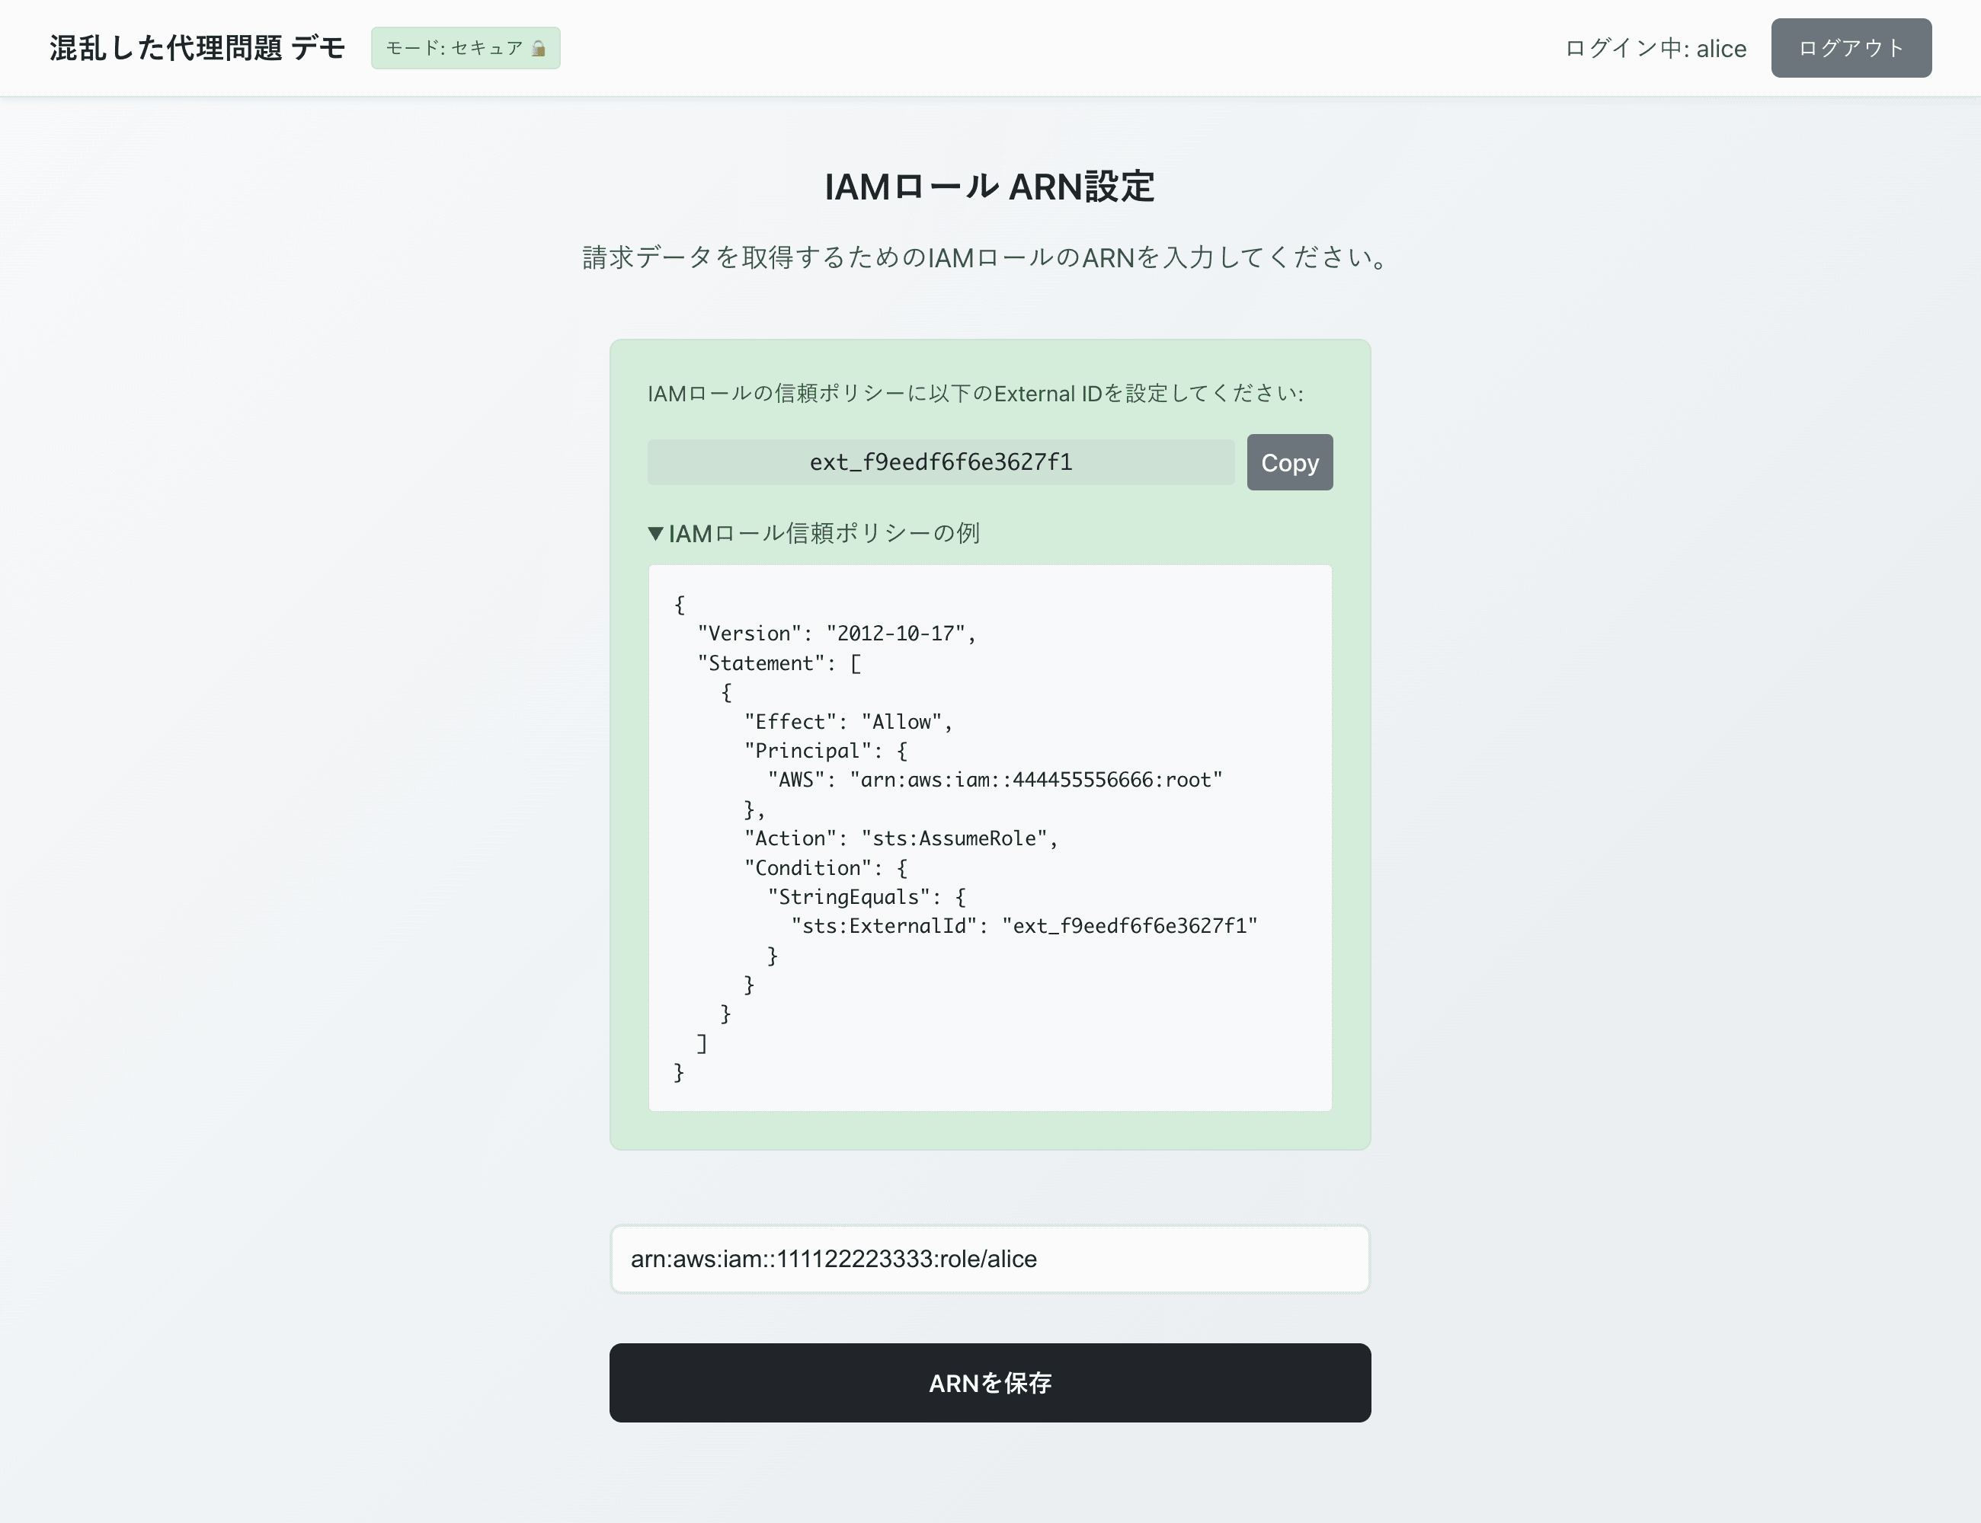1981x1523 pixels.
Task: Click the lock icon in mode badge
Action: pos(539,48)
